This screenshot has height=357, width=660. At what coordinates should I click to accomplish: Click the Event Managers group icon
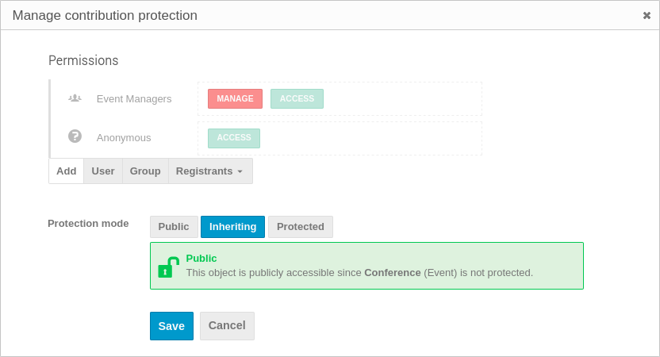[x=75, y=98]
